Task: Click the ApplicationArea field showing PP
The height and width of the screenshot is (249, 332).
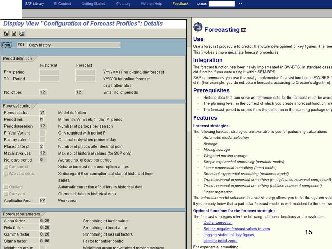Action: (x=43, y=201)
